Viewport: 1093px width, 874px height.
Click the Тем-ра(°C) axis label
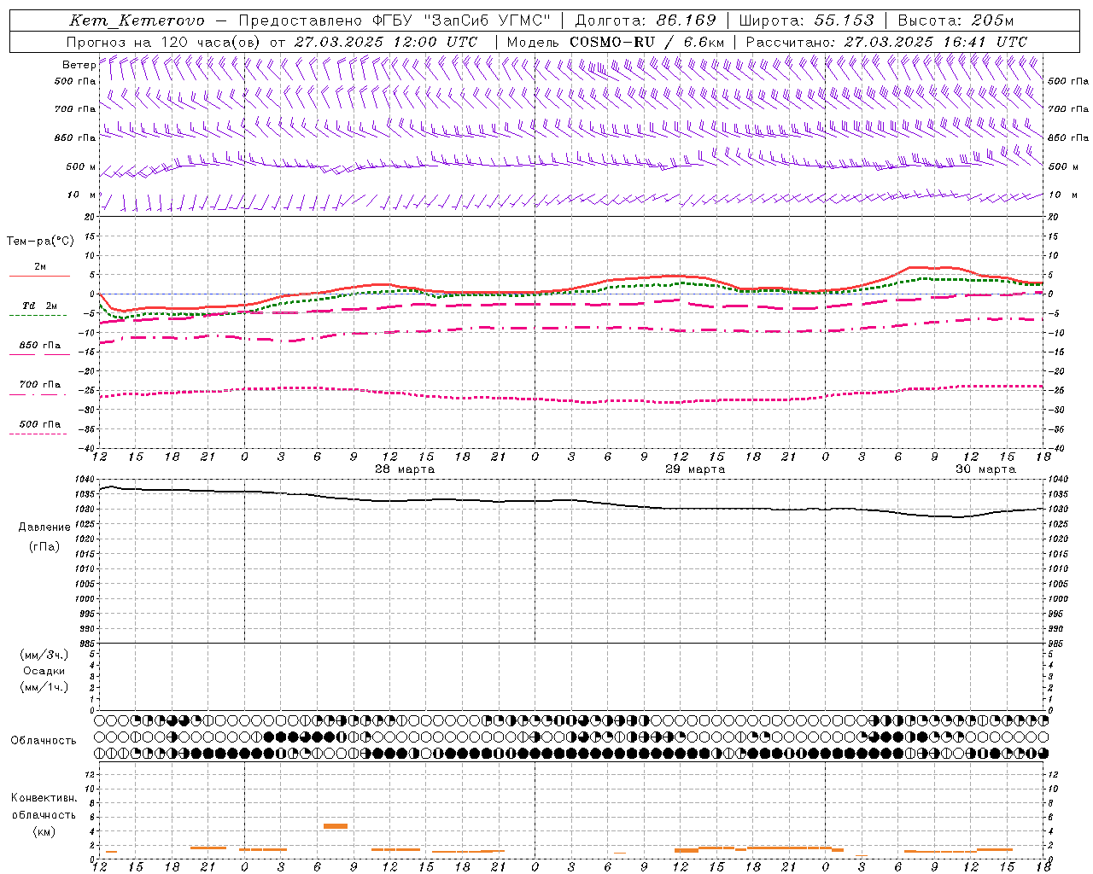(40, 242)
